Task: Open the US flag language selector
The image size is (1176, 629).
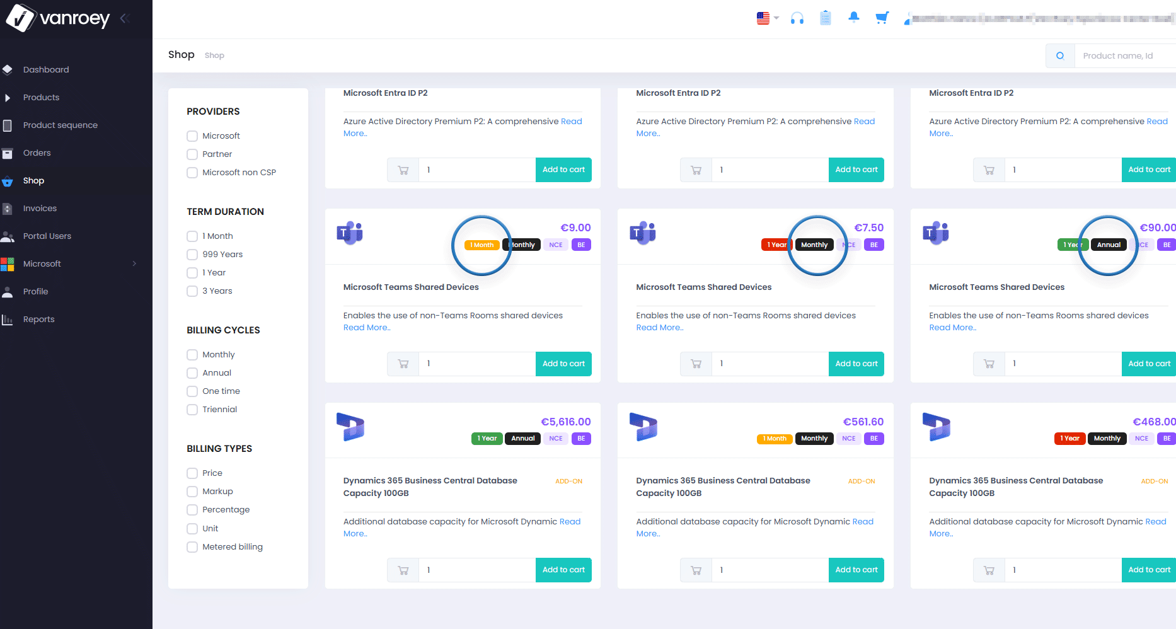Action: click(768, 18)
